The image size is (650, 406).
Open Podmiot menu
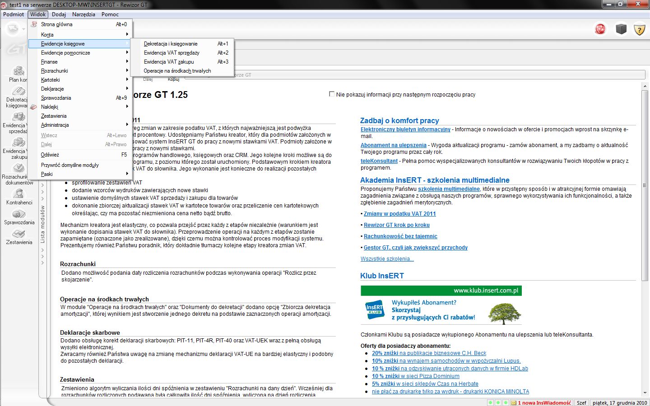(14, 14)
